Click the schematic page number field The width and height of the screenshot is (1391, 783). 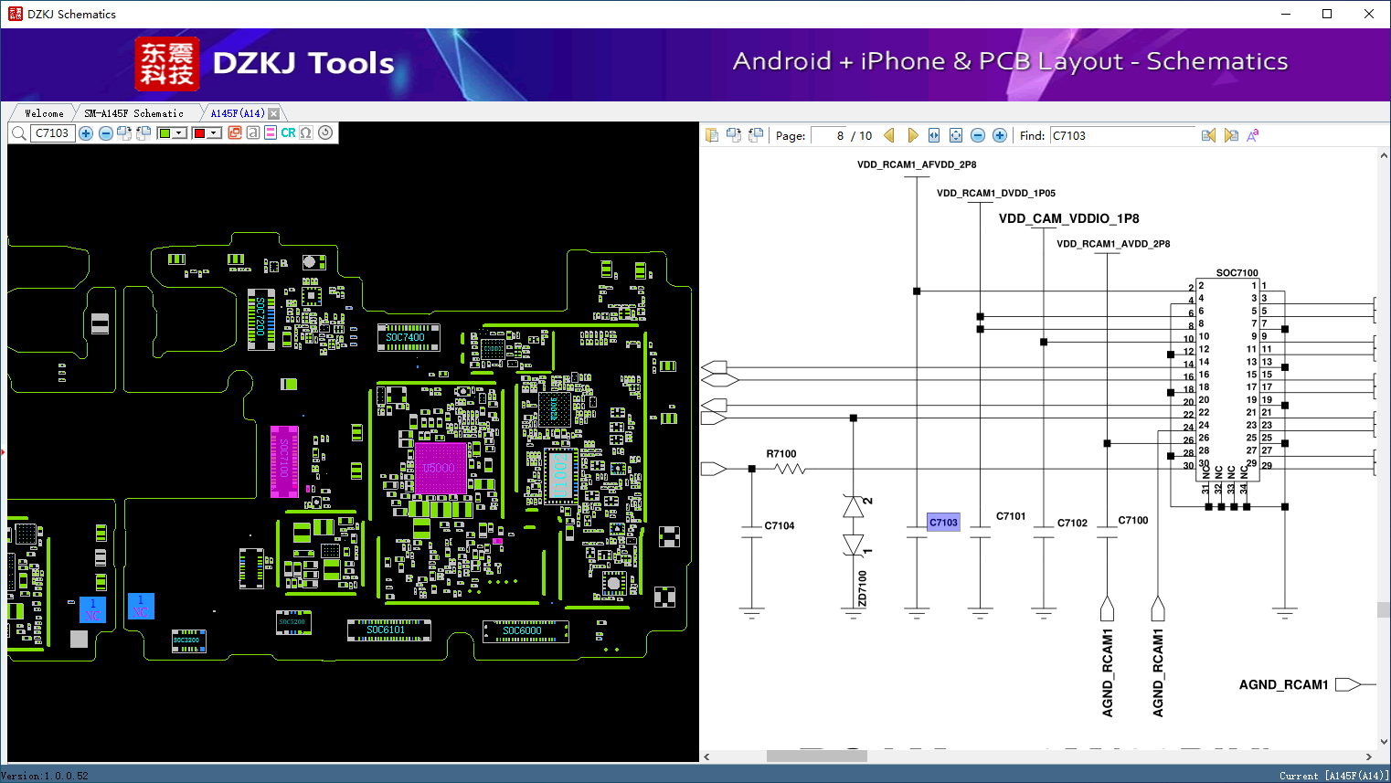pos(829,135)
